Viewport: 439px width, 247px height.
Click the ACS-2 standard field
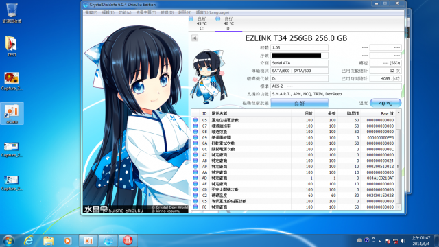tap(336, 86)
